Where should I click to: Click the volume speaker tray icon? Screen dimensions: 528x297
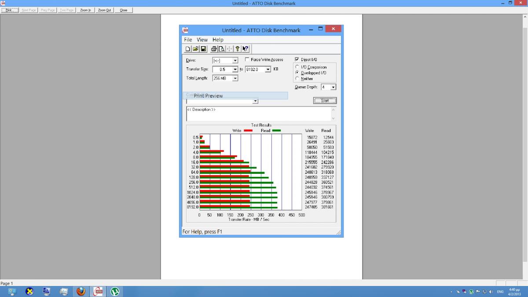(x=491, y=292)
